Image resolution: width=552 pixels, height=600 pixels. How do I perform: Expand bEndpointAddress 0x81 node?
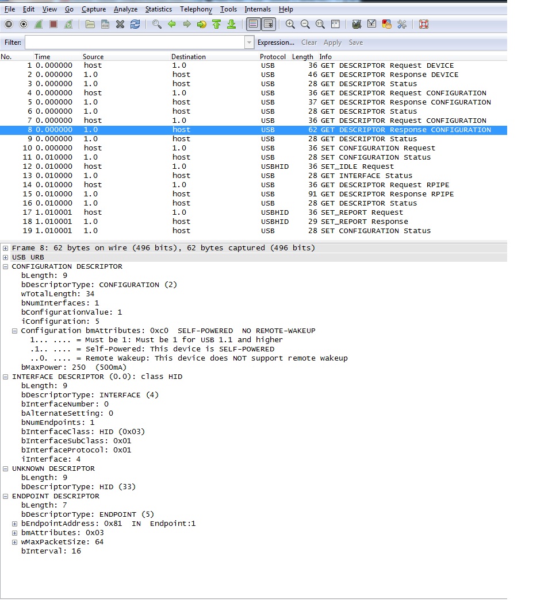tap(14, 524)
